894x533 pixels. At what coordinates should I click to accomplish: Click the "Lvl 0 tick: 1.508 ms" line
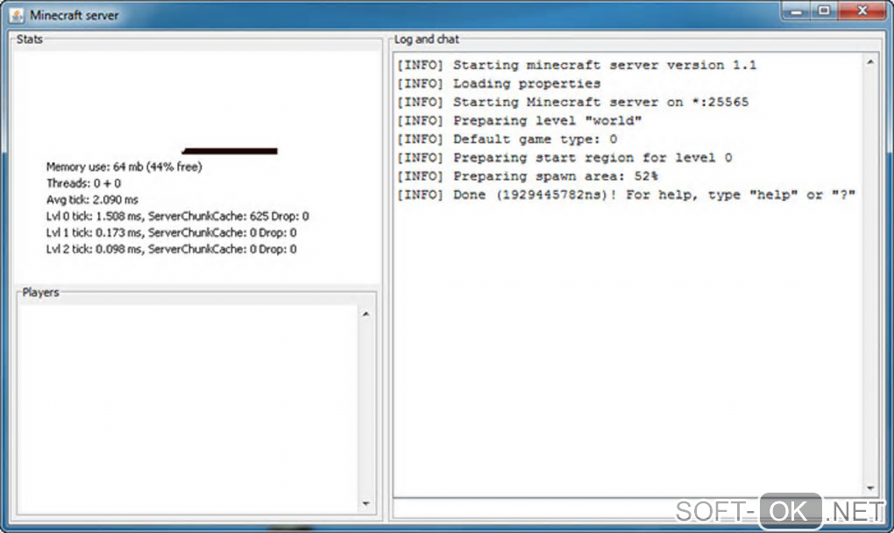[177, 217]
